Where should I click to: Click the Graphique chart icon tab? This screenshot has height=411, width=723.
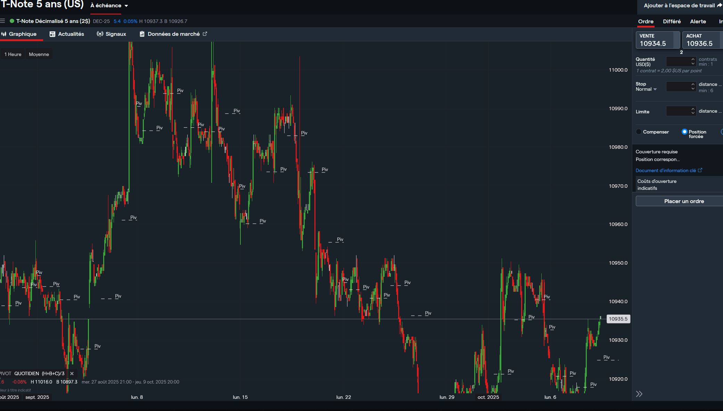coord(19,34)
